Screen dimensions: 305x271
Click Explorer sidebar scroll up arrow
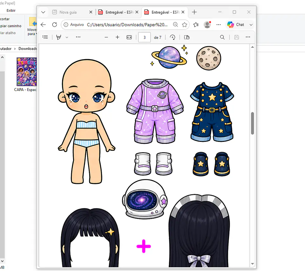(x=2, y=57)
